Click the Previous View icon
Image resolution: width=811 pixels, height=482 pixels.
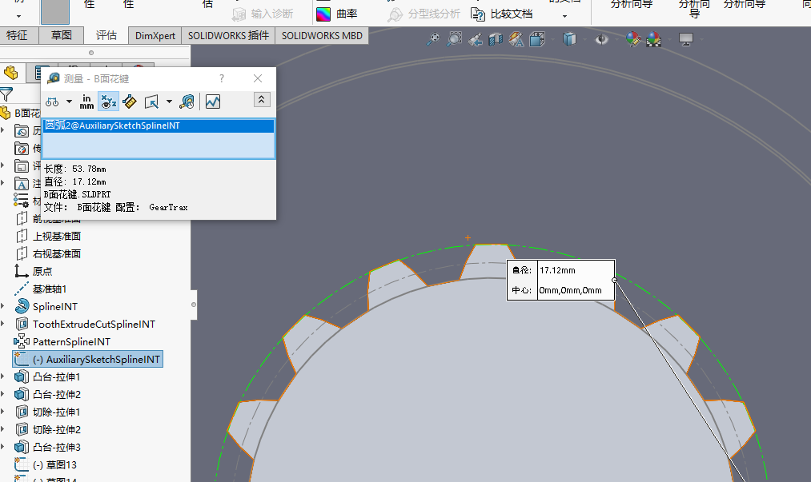(x=476, y=39)
